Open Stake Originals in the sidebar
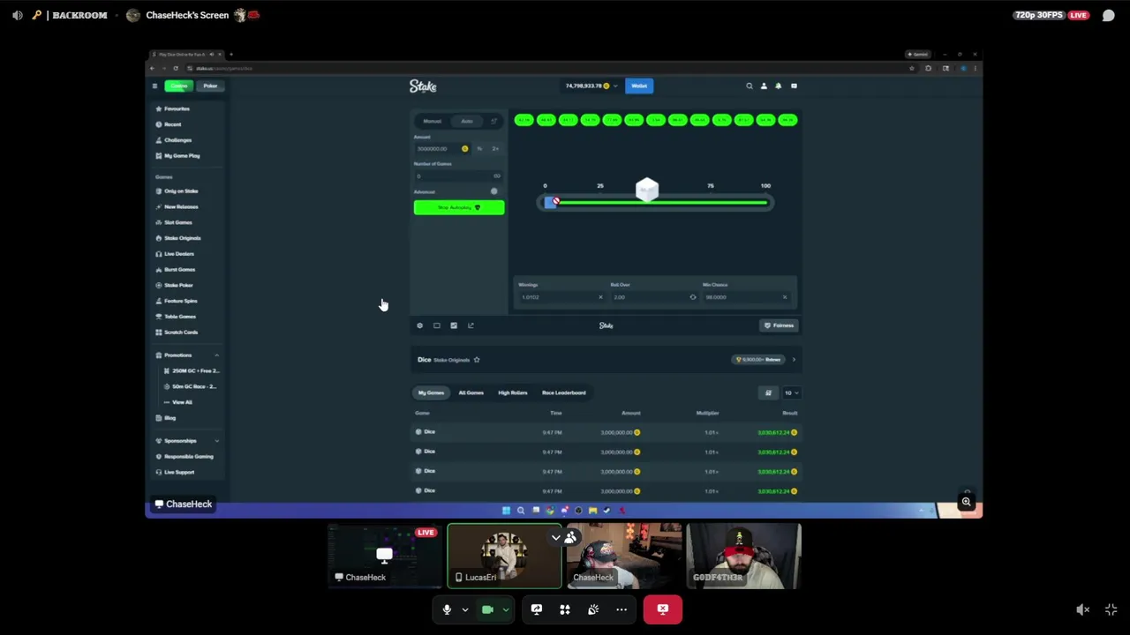This screenshot has width=1130, height=635. (182, 238)
